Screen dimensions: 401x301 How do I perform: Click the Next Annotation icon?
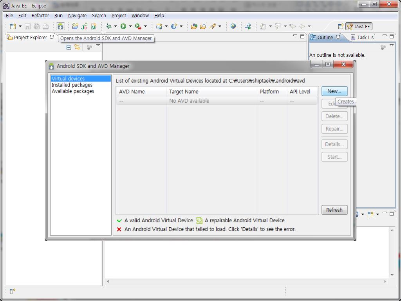[263, 26]
